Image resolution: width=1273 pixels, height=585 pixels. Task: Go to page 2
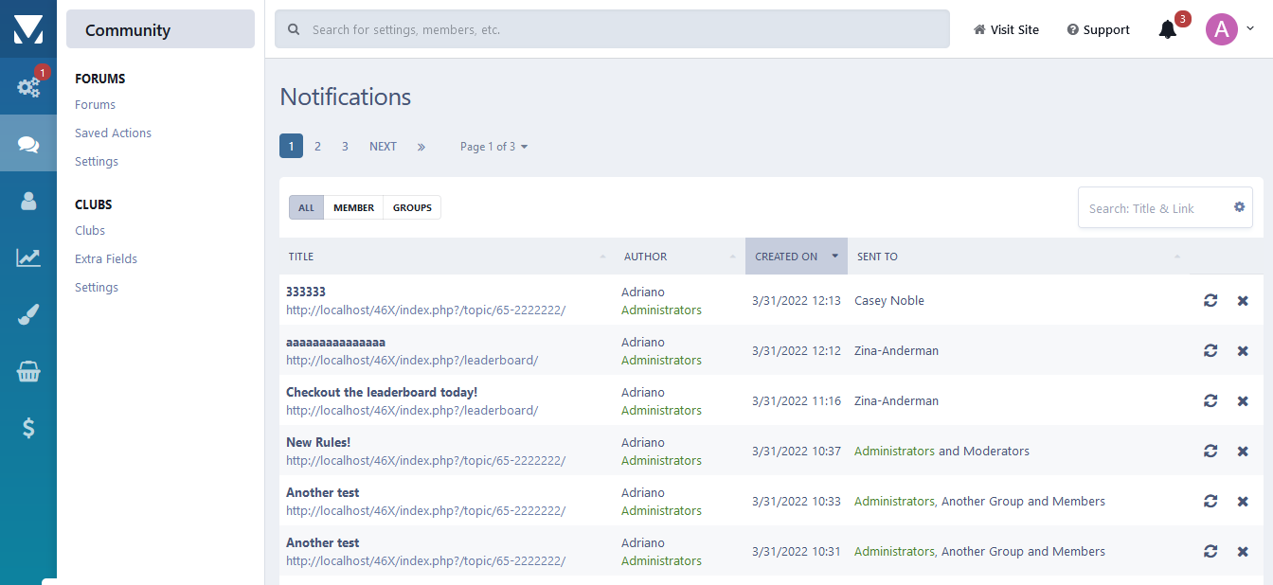(317, 147)
